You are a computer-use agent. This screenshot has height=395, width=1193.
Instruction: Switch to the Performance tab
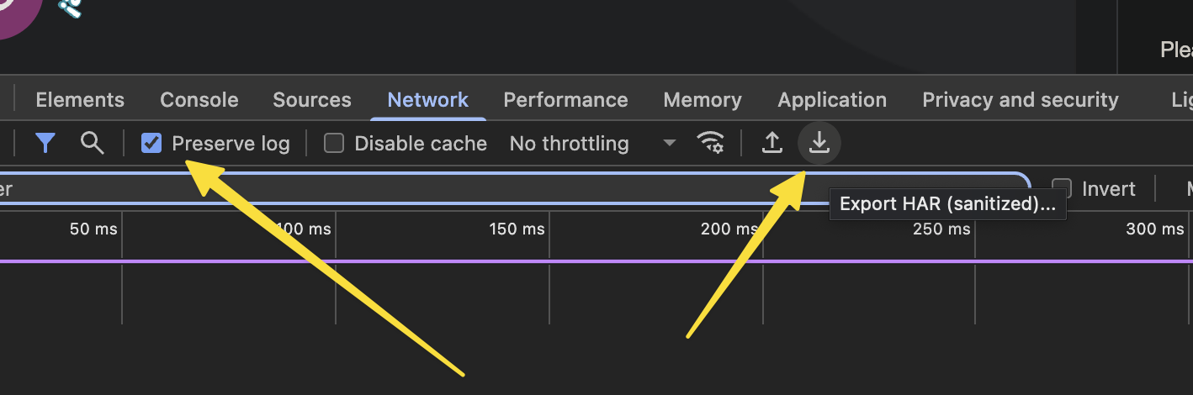point(565,100)
